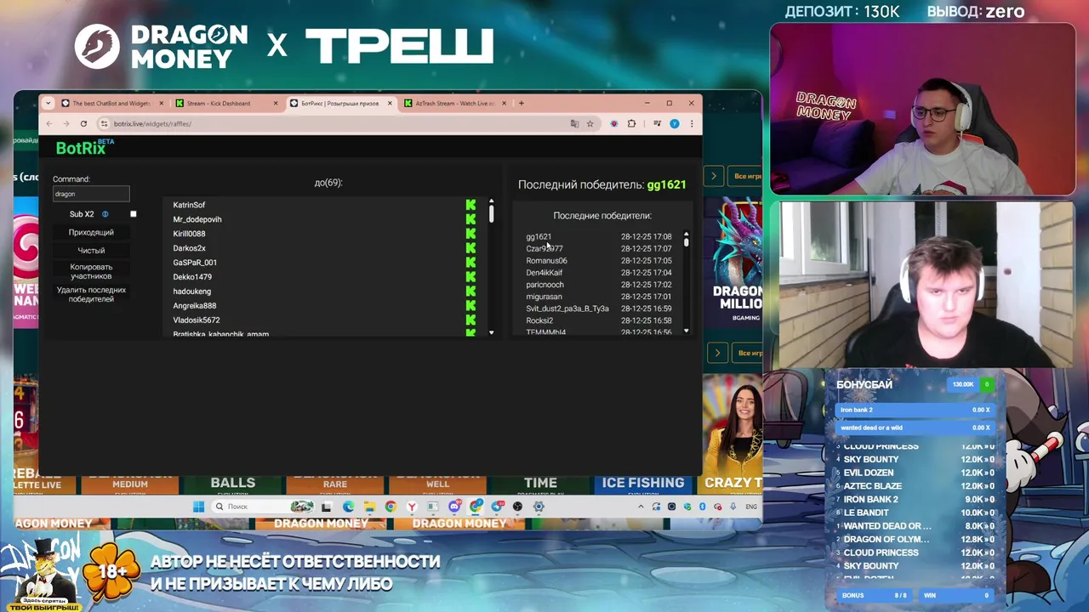Close the Stream - Kick Dashboard tab
This screenshot has height=612, width=1089.
click(276, 103)
